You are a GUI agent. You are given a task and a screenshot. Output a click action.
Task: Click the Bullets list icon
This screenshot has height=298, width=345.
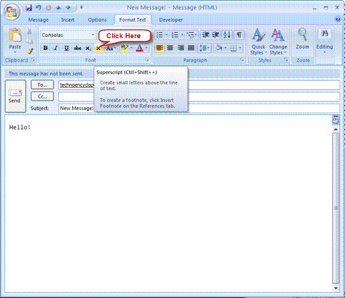pos(159,35)
